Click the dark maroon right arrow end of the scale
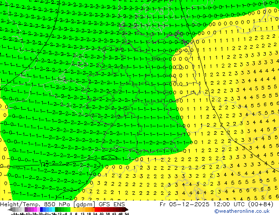 click(126, 209)
